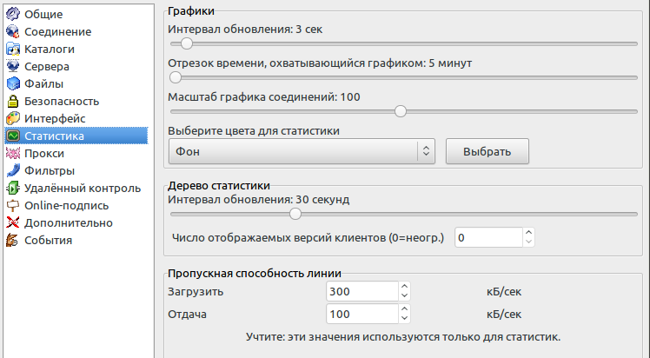Image resolution: width=650 pixels, height=358 pixels.
Task: Click the client versions count field
Action: tap(488, 237)
